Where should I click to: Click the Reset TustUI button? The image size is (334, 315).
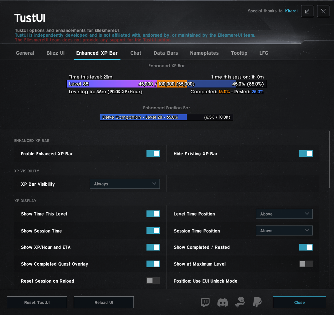tap(37, 302)
